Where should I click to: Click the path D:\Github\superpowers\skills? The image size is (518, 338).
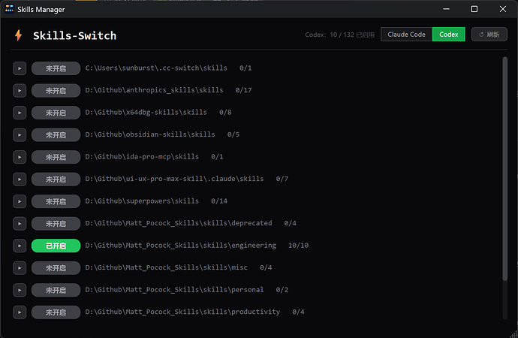(x=142, y=201)
